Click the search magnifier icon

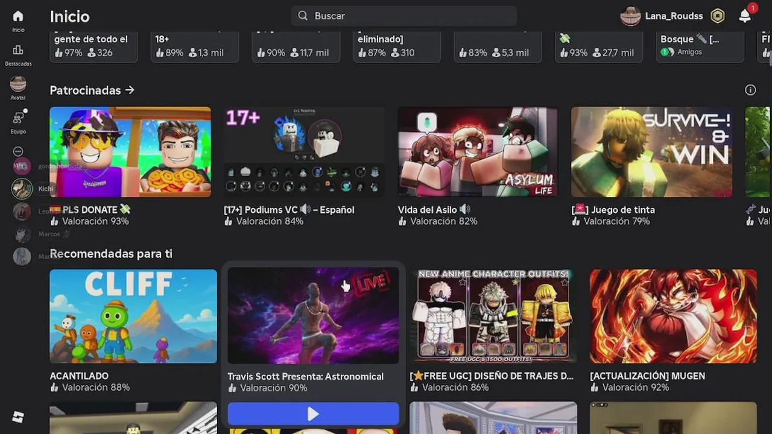[x=303, y=16]
